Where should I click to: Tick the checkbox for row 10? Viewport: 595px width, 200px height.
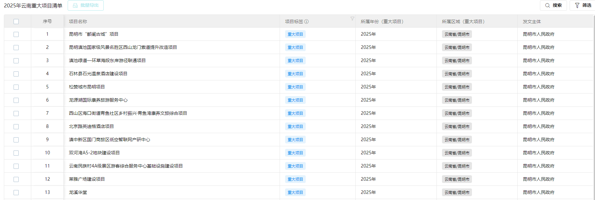(16, 153)
